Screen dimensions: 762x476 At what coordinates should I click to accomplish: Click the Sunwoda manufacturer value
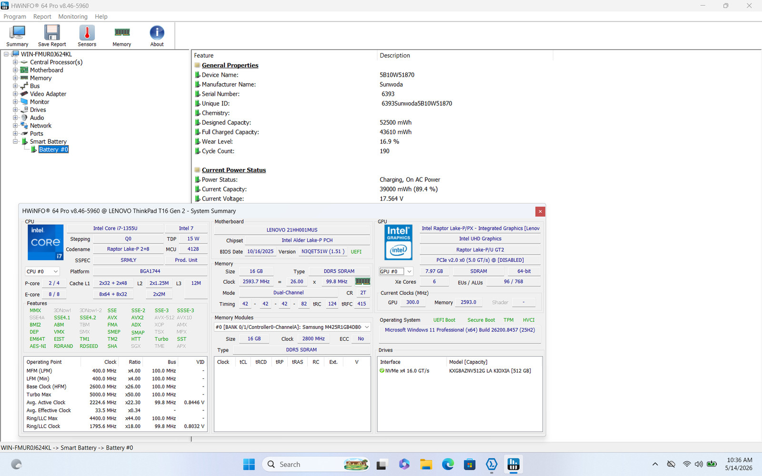391,84
